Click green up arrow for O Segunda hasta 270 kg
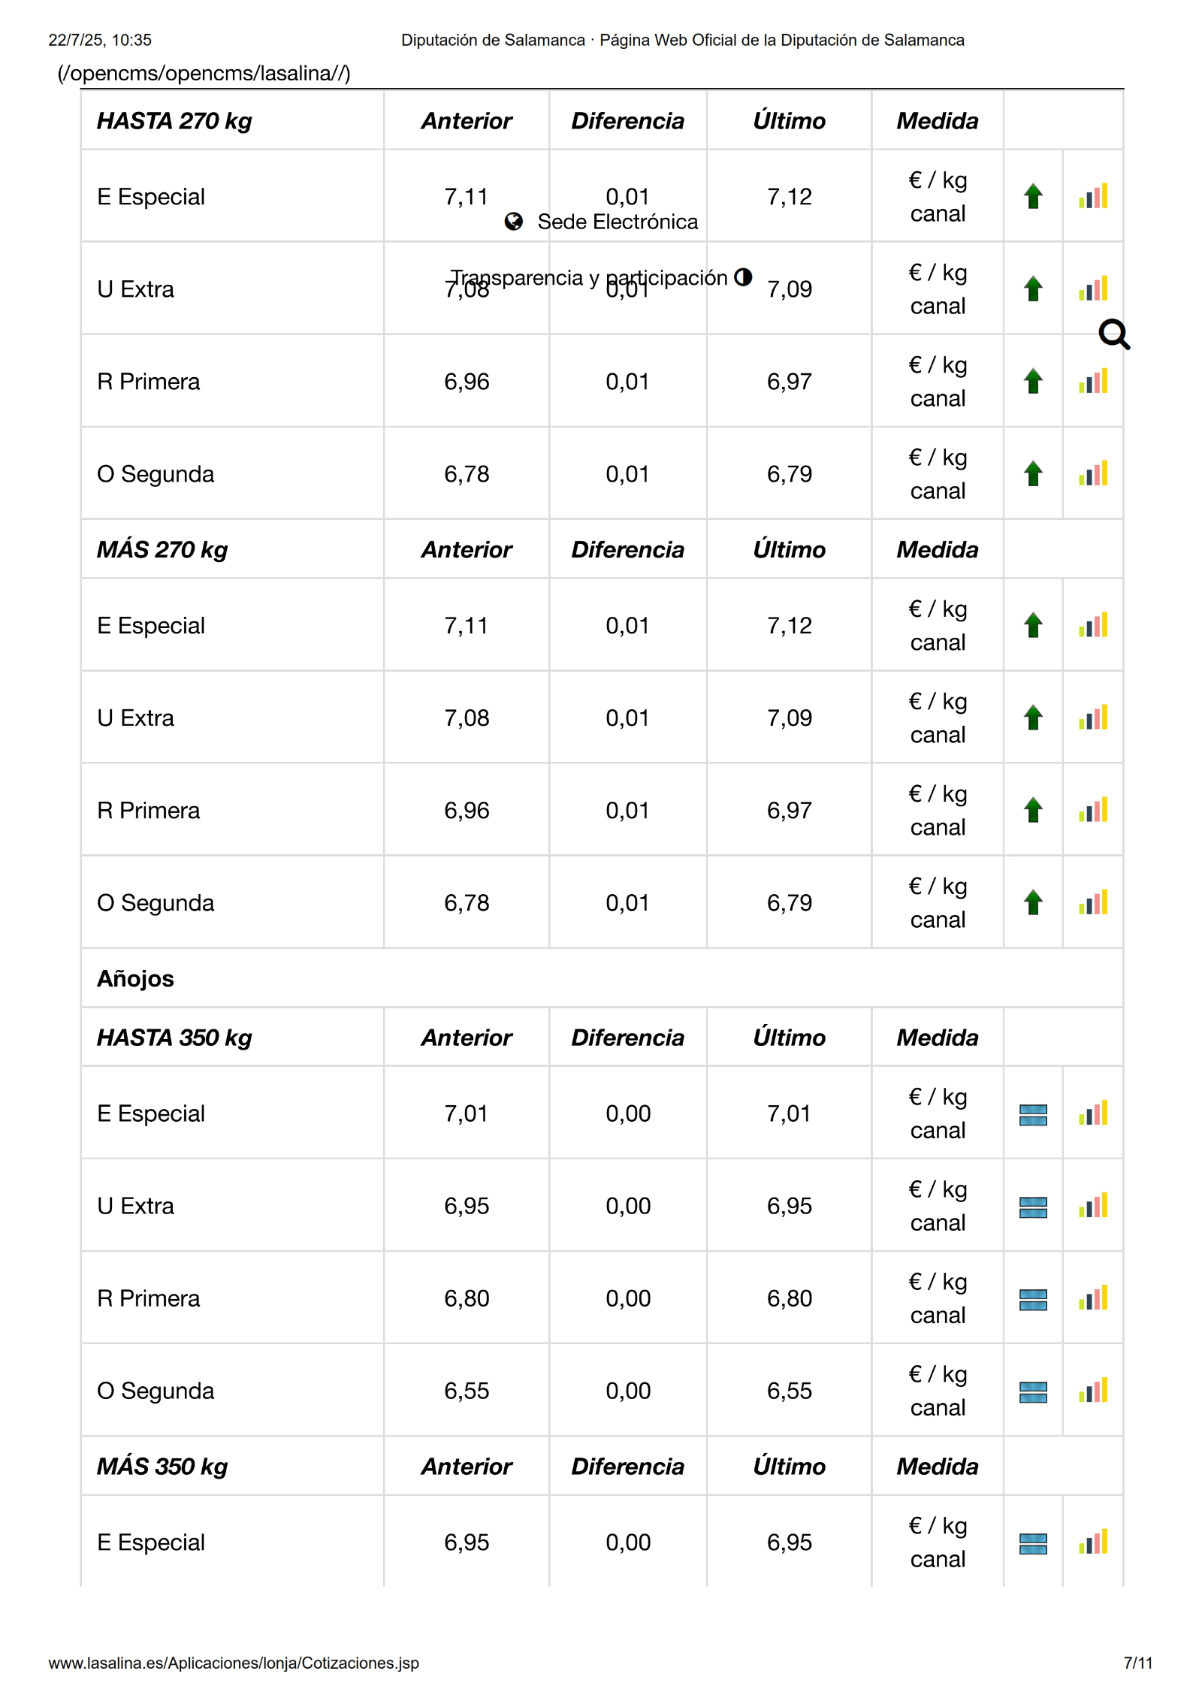The height and width of the screenshot is (1701, 1202). point(1033,474)
